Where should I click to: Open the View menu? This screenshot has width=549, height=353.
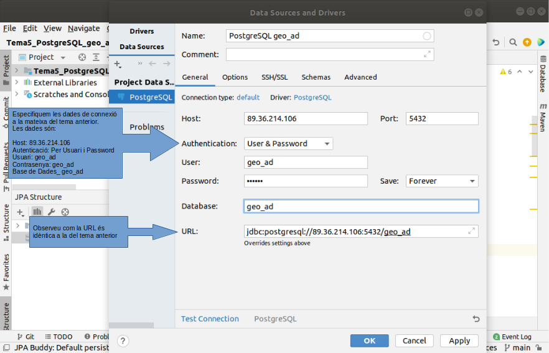tap(52, 29)
